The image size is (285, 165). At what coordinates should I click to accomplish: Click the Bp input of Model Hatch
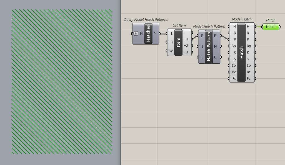234,46
